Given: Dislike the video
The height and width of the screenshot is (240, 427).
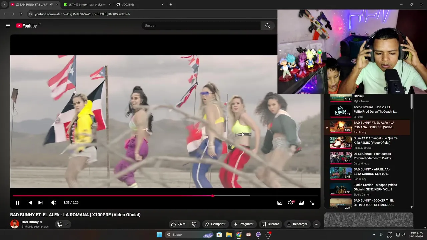Looking at the screenshot, I should (194, 224).
